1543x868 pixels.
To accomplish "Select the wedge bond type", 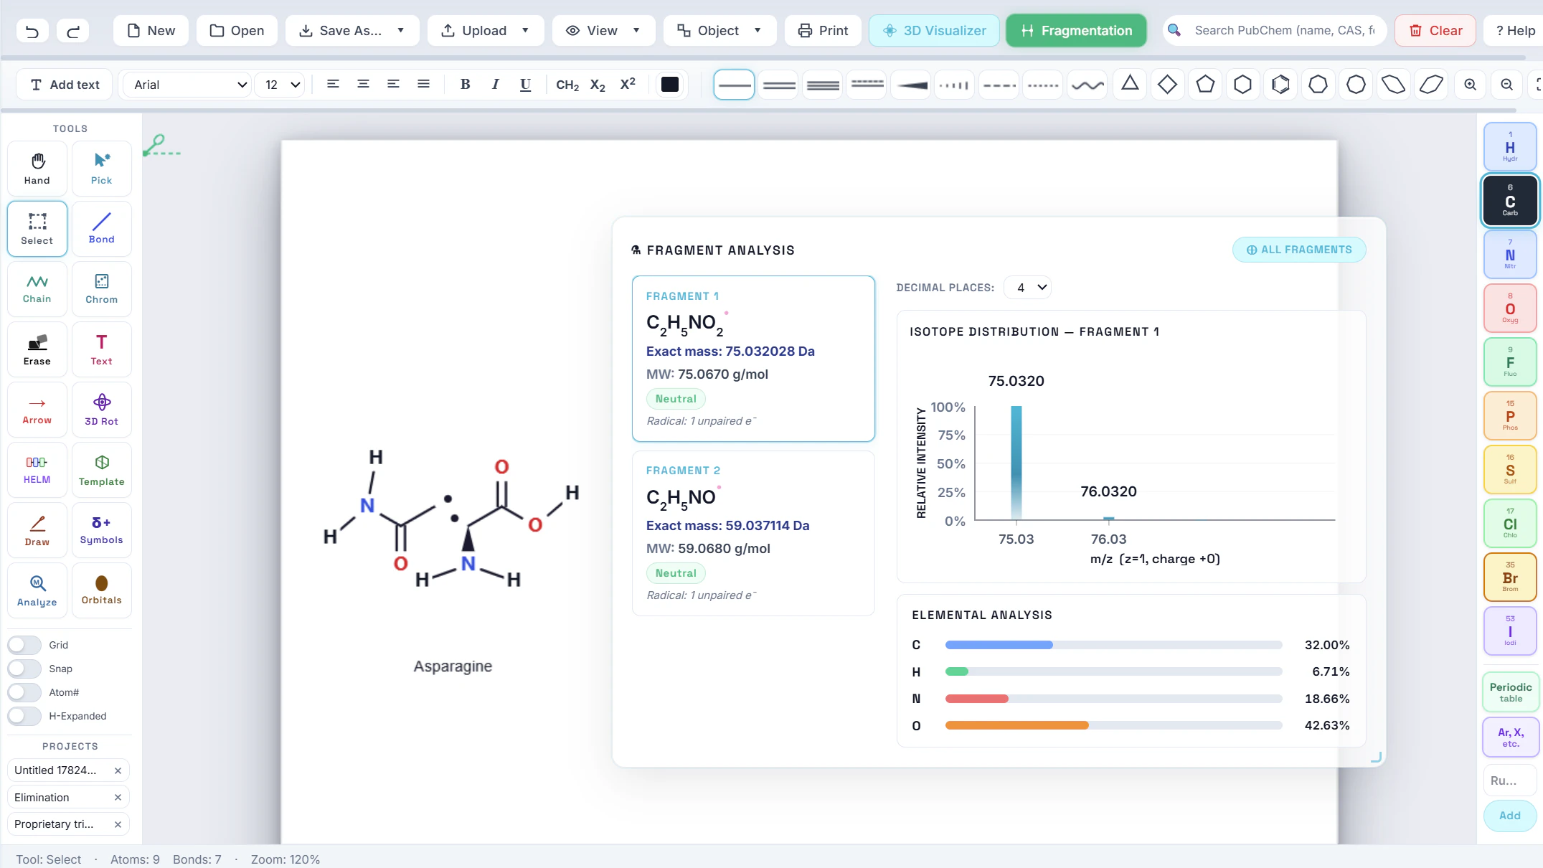I will (x=912, y=85).
